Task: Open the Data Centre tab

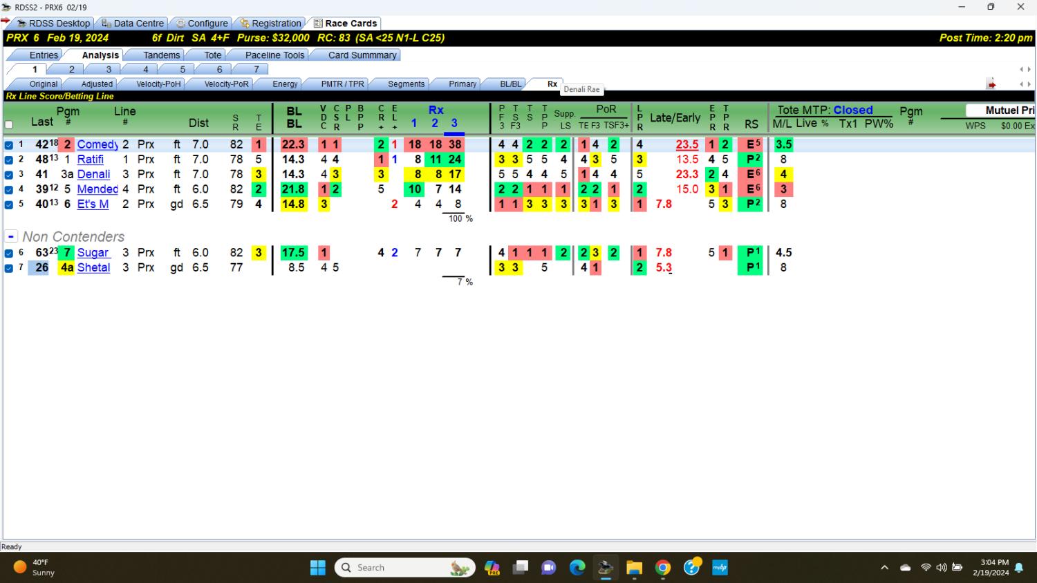Action: (133, 23)
